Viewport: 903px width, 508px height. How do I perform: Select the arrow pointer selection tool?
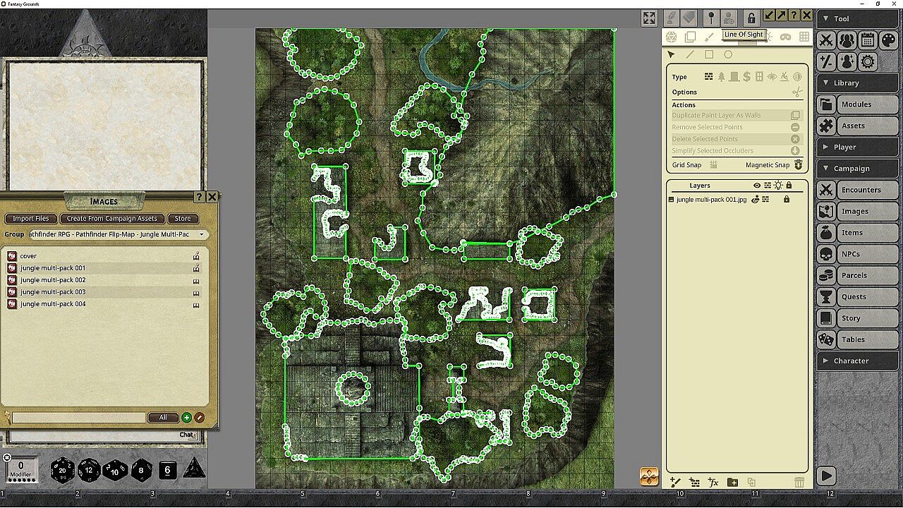[671, 54]
